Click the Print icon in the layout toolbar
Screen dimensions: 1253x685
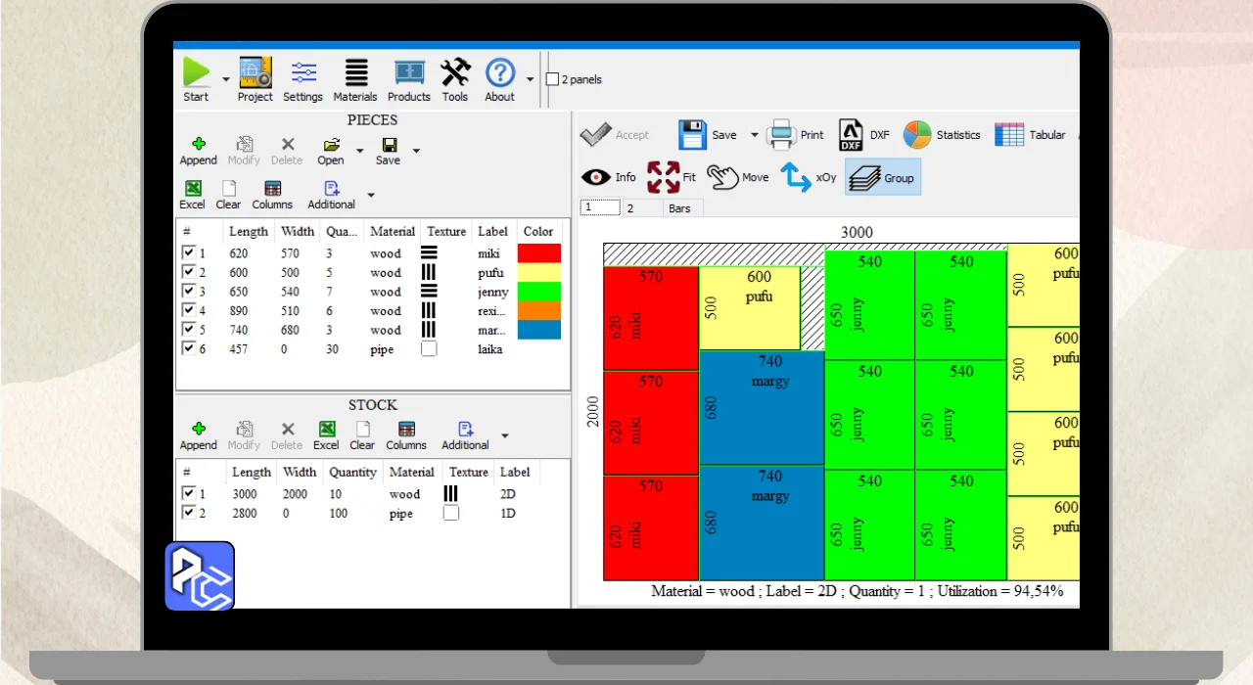781,134
